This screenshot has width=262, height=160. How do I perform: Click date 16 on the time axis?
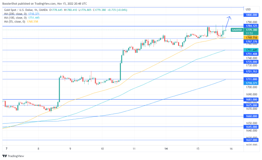point(231,149)
